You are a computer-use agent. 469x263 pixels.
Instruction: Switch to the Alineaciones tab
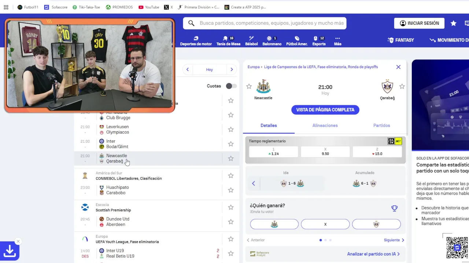pos(325,125)
